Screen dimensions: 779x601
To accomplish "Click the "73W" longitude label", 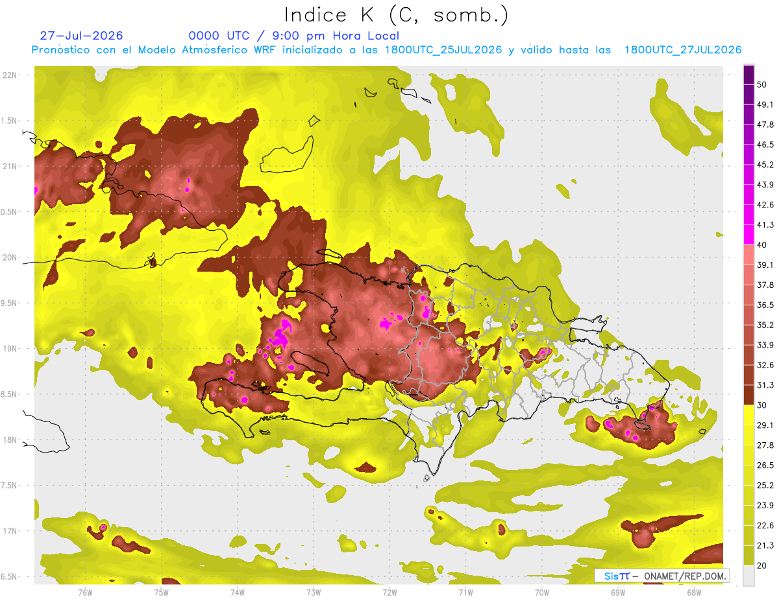I will tap(314, 592).
